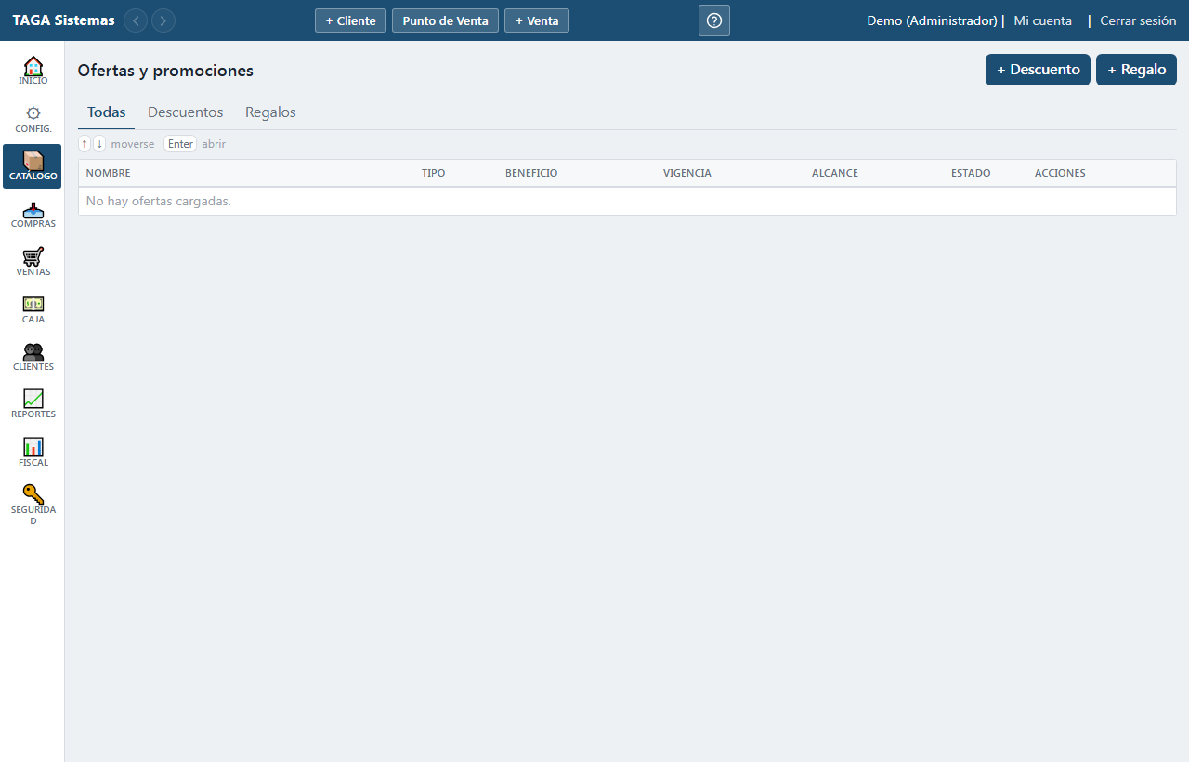Click Cerrar sesión to log out
This screenshot has height=762, width=1189.
coord(1138,20)
